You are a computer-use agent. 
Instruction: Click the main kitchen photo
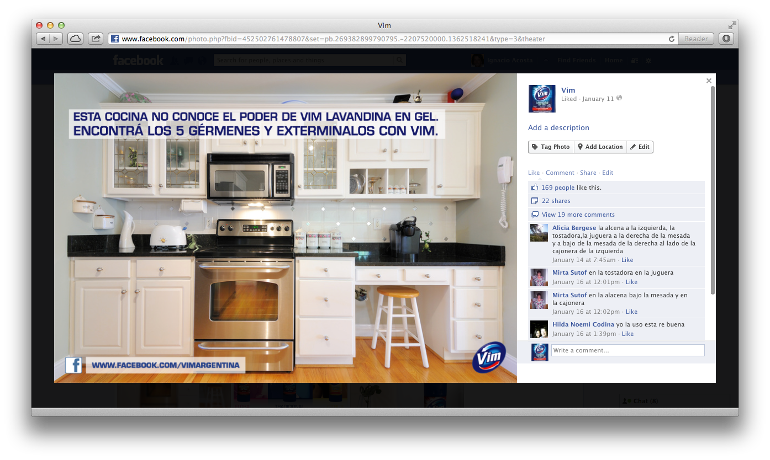click(x=286, y=228)
